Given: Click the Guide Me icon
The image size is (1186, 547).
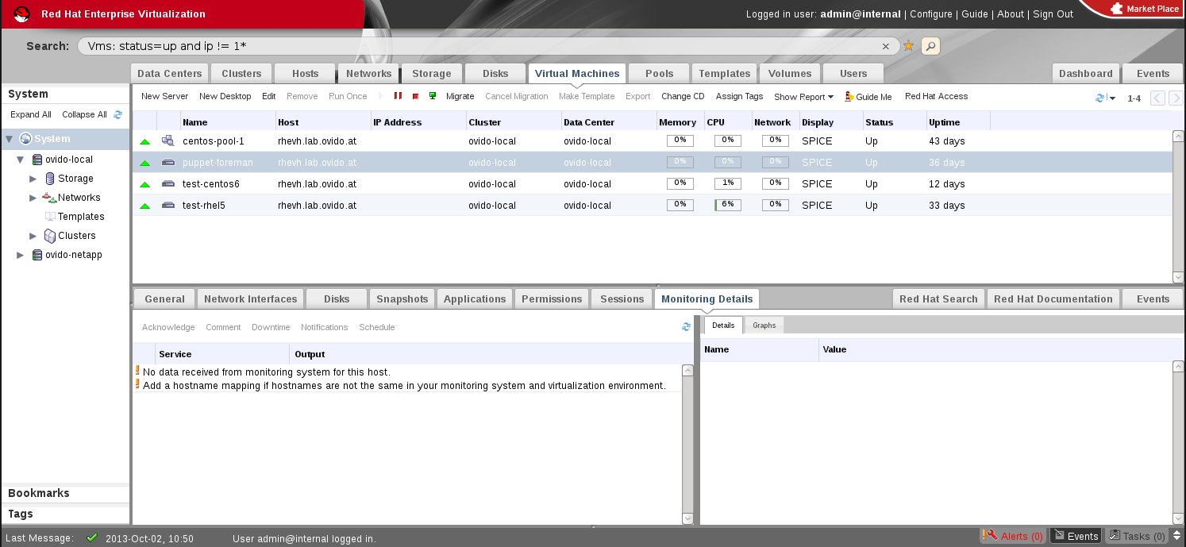Looking at the screenshot, I should coord(849,96).
